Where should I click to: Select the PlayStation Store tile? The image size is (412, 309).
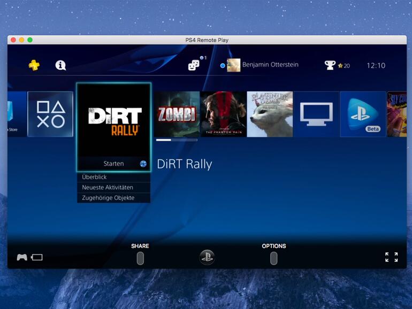(x=17, y=114)
